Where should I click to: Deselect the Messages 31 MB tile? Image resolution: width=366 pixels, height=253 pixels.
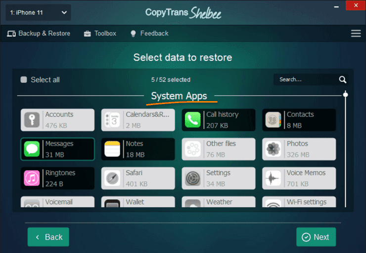tap(57, 149)
